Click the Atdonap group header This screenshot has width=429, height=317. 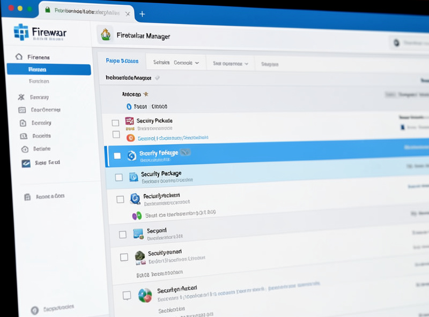point(131,94)
